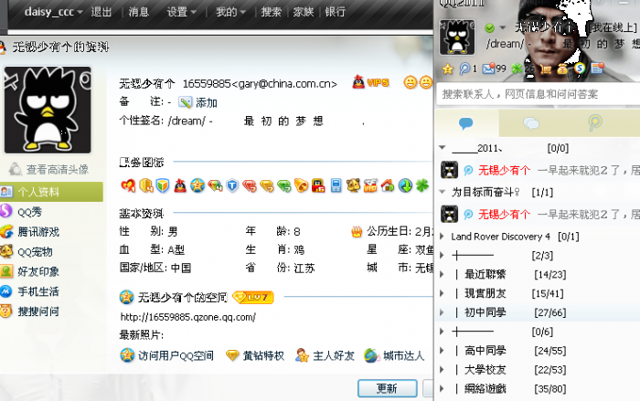
Task: Open 搜索 in the top bar
Action: point(272,12)
